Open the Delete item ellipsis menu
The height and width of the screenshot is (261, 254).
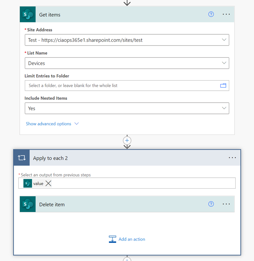226,204
